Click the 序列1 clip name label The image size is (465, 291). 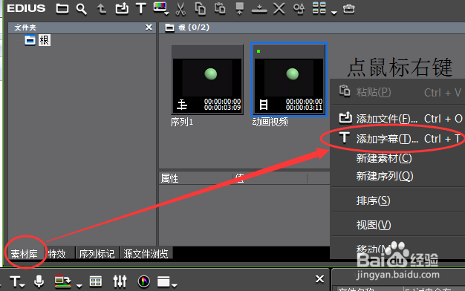click(x=182, y=122)
